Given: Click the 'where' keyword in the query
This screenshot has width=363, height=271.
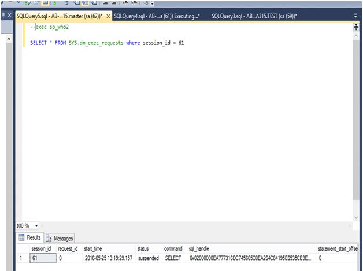Looking at the screenshot, I should click(x=133, y=43).
